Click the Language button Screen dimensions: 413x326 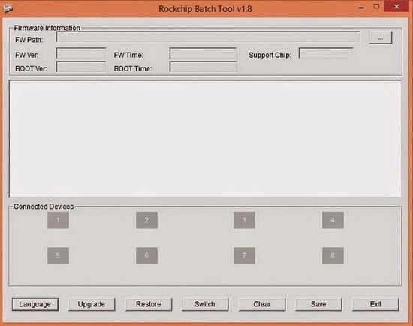click(35, 304)
